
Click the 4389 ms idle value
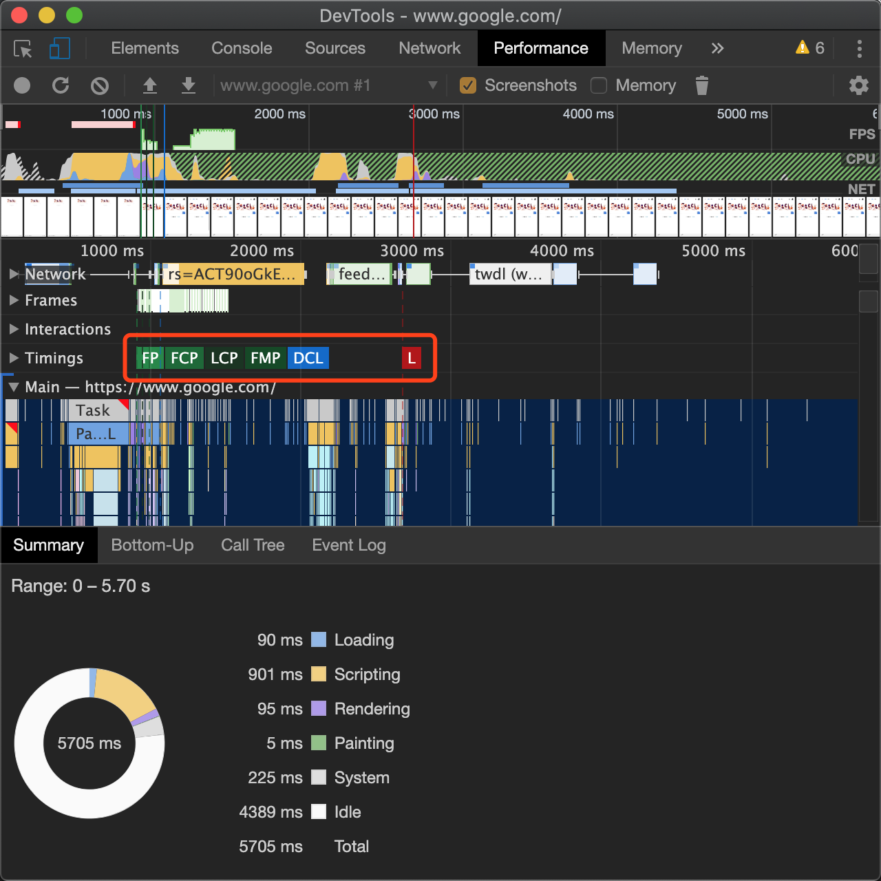point(270,812)
